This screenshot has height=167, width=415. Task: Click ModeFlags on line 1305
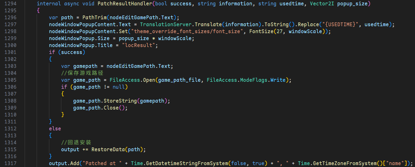254,80
